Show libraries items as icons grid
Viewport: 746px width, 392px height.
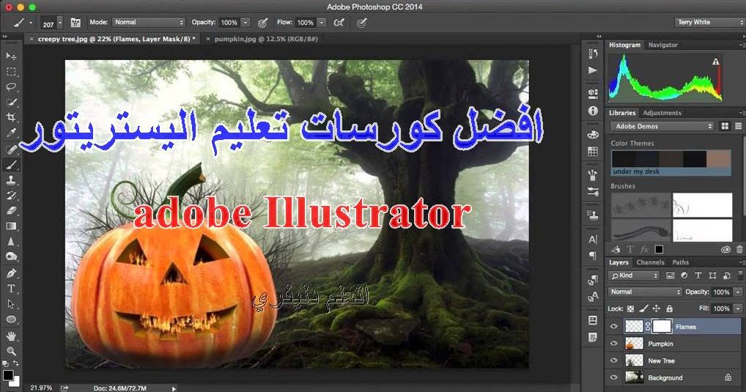click(x=725, y=126)
